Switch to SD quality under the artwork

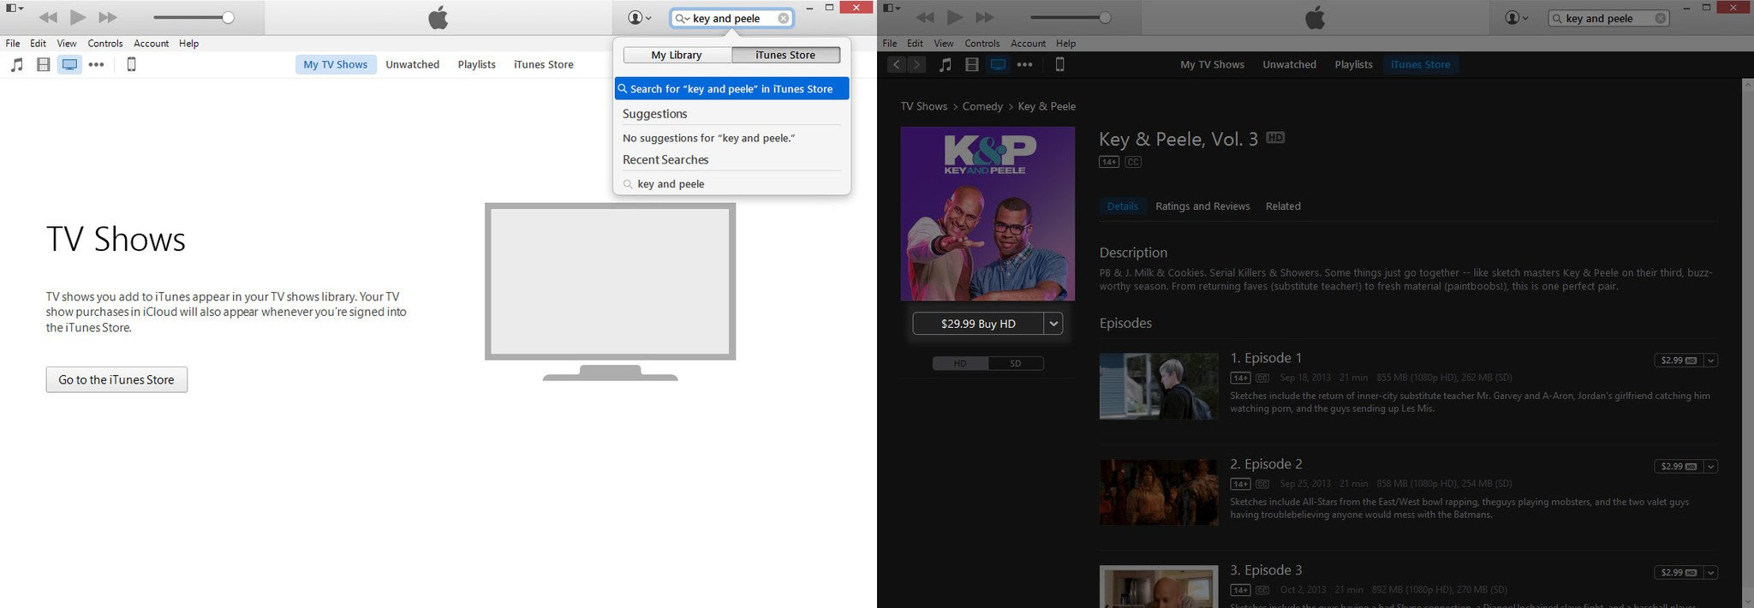[x=1016, y=363]
